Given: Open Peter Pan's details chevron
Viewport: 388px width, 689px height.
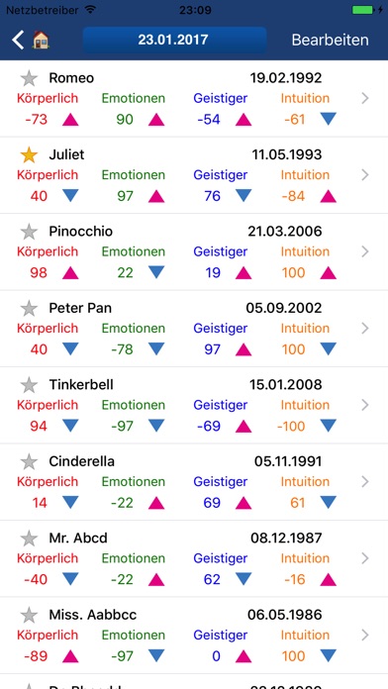Looking at the screenshot, I should pos(364,329).
